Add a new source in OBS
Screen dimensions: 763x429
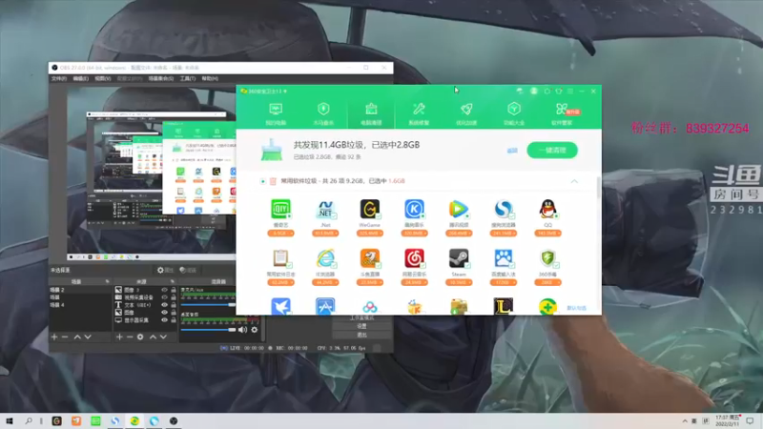tap(119, 337)
